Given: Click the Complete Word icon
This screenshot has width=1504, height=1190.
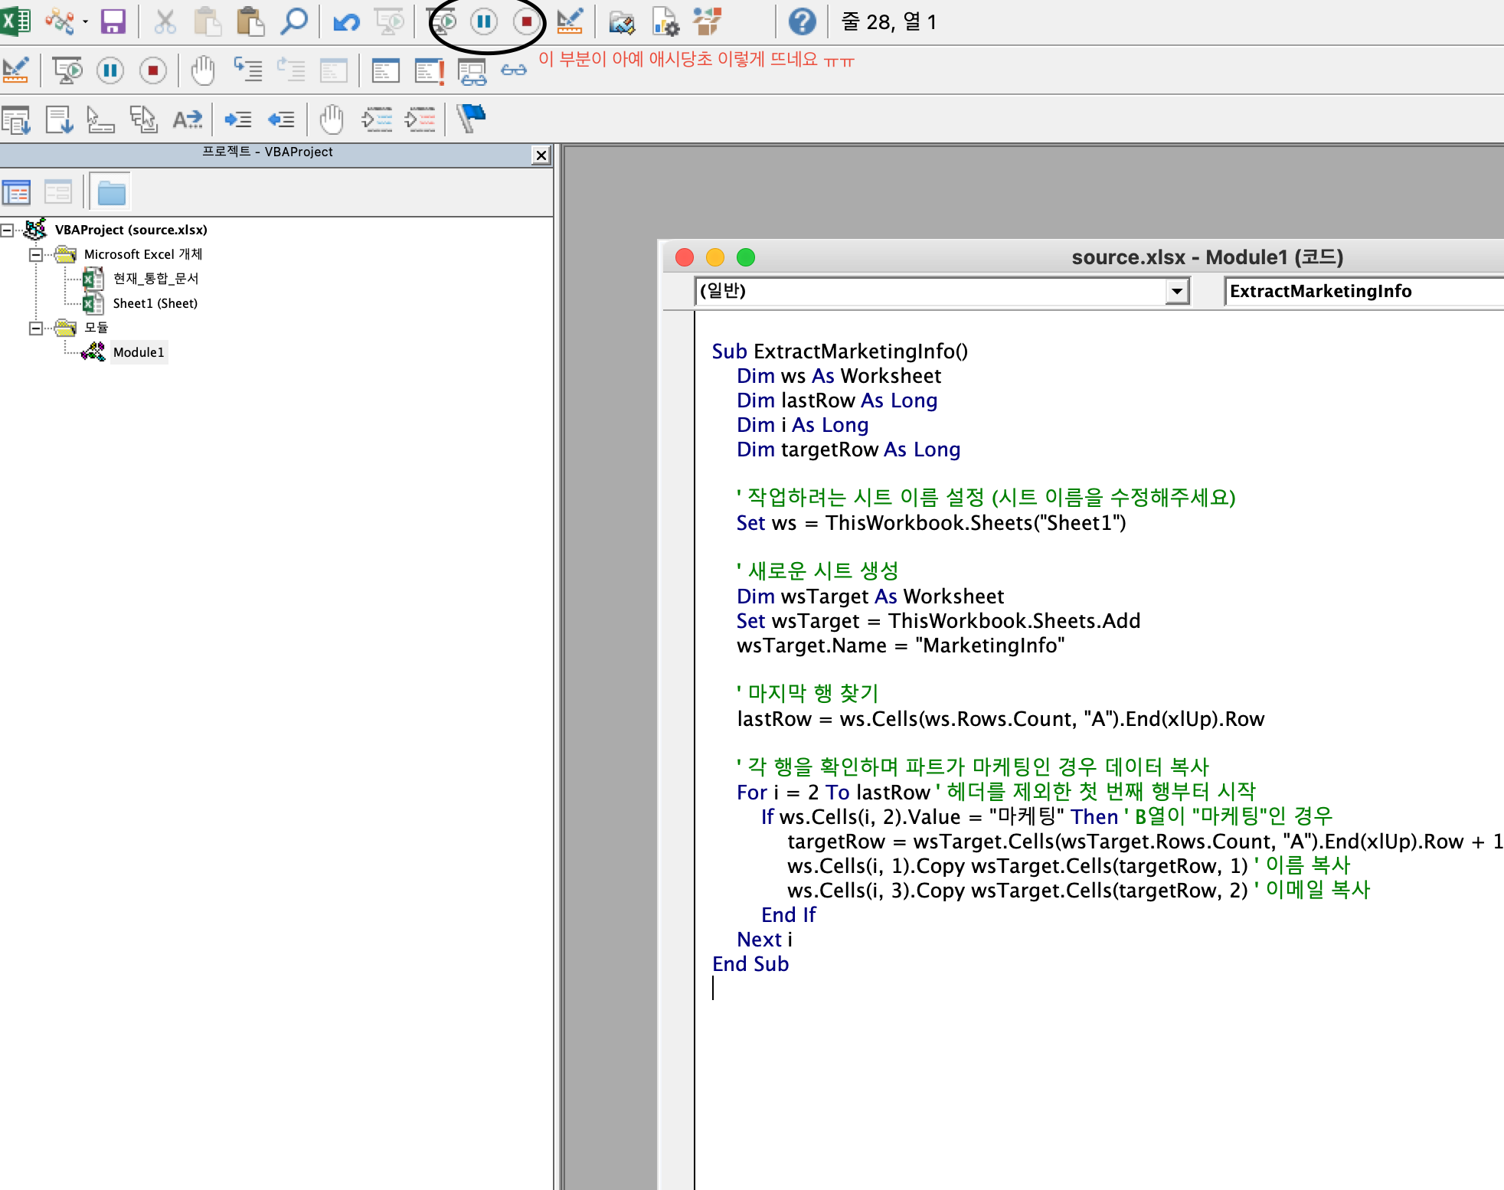Looking at the screenshot, I should point(188,119).
